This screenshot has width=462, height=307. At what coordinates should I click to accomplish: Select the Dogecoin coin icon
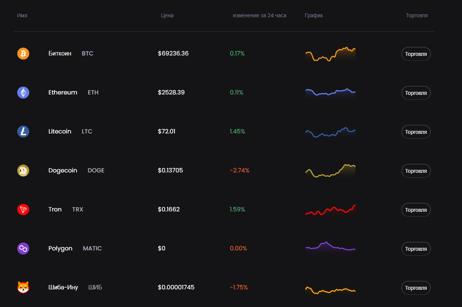(x=23, y=171)
